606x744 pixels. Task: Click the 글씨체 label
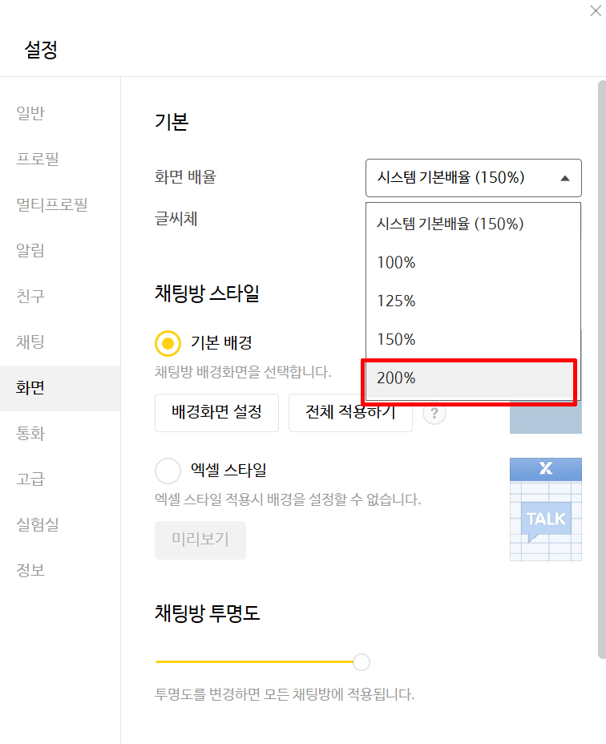(x=176, y=219)
